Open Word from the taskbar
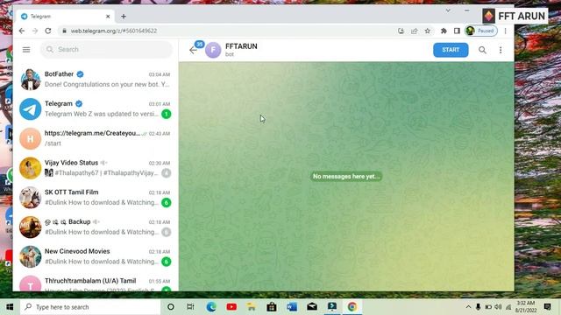Viewport: 561px width, 315px height. [x=292, y=307]
